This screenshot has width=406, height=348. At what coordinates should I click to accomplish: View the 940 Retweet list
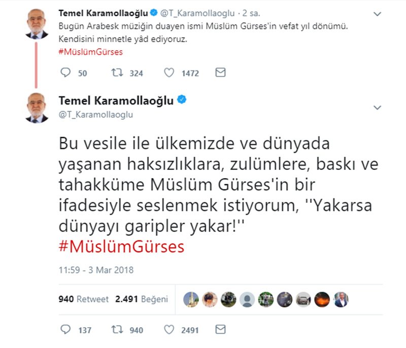point(83,299)
